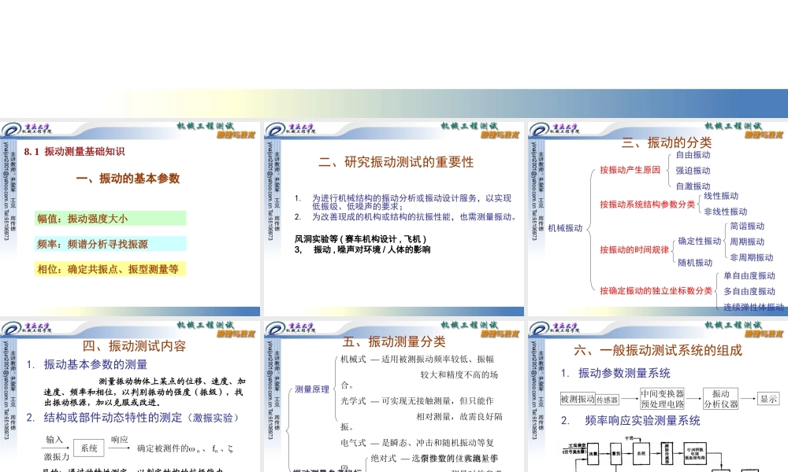Click the 电气式 entry
This screenshot has width=788, height=472.
(x=353, y=442)
